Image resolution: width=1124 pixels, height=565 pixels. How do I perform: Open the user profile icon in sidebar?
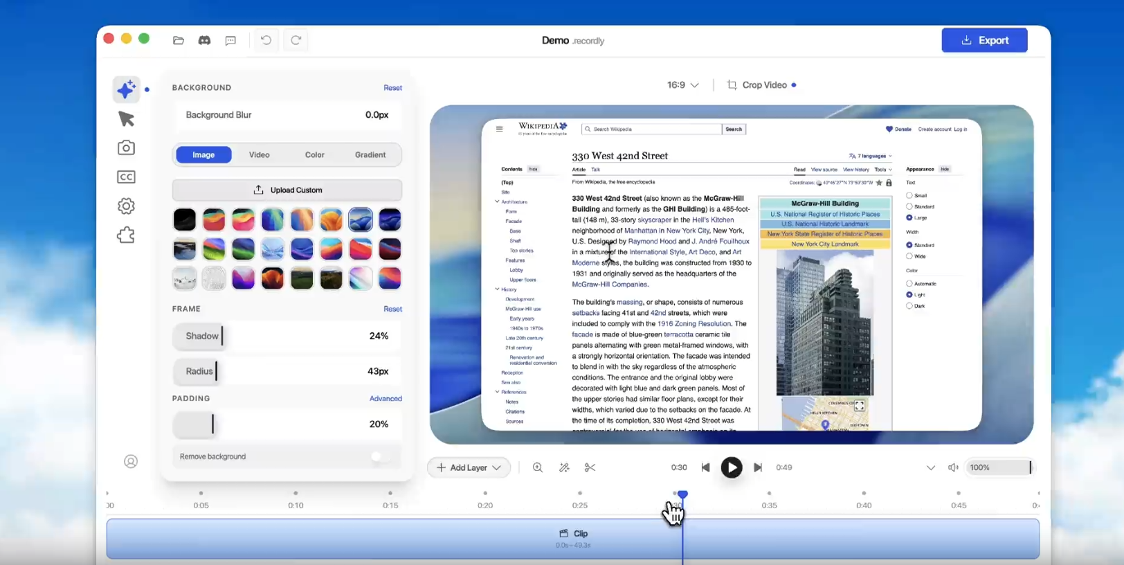point(131,461)
